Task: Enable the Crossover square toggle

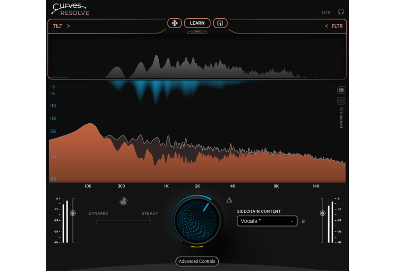Action: pyautogui.click(x=341, y=101)
